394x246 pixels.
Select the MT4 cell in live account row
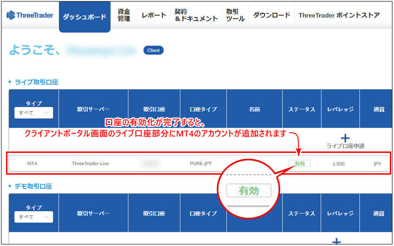pos(32,164)
